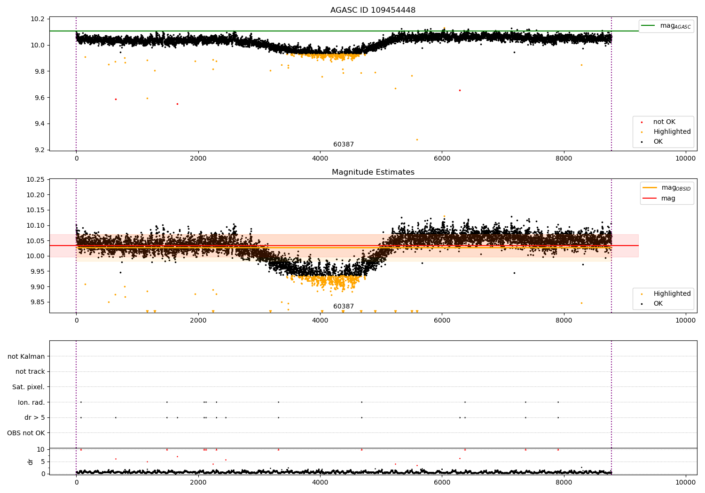Click the '60387' annotation in the top plot
This screenshot has width=705, height=493.
[x=344, y=145]
